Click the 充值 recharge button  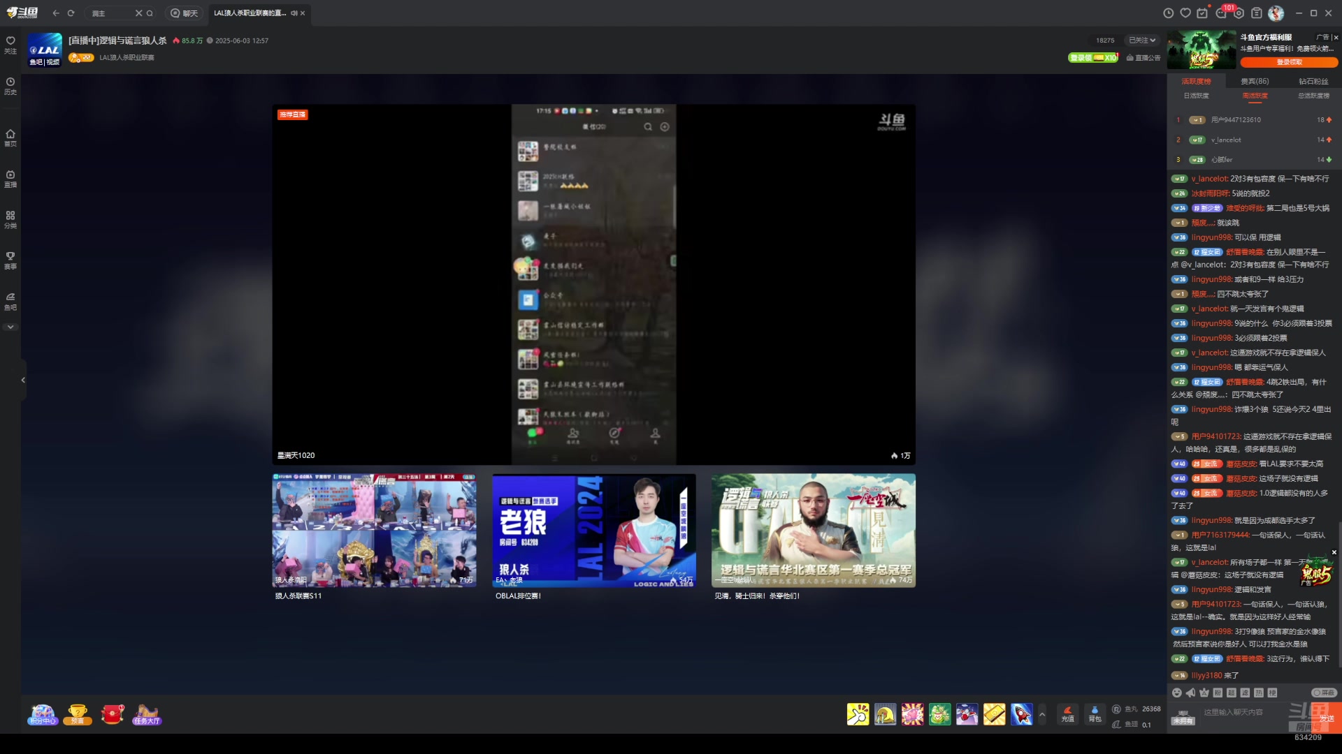[x=1067, y=714]
